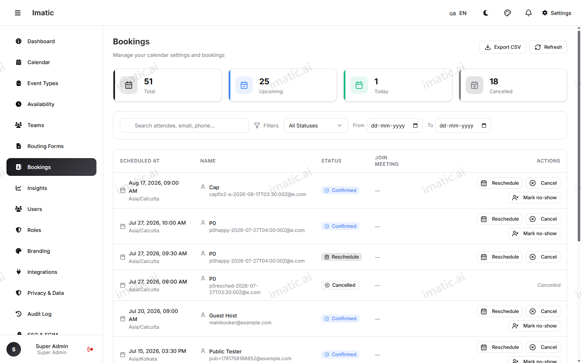
Task: Reschedule the Aug 17 Cap booking
Action: 500,183
